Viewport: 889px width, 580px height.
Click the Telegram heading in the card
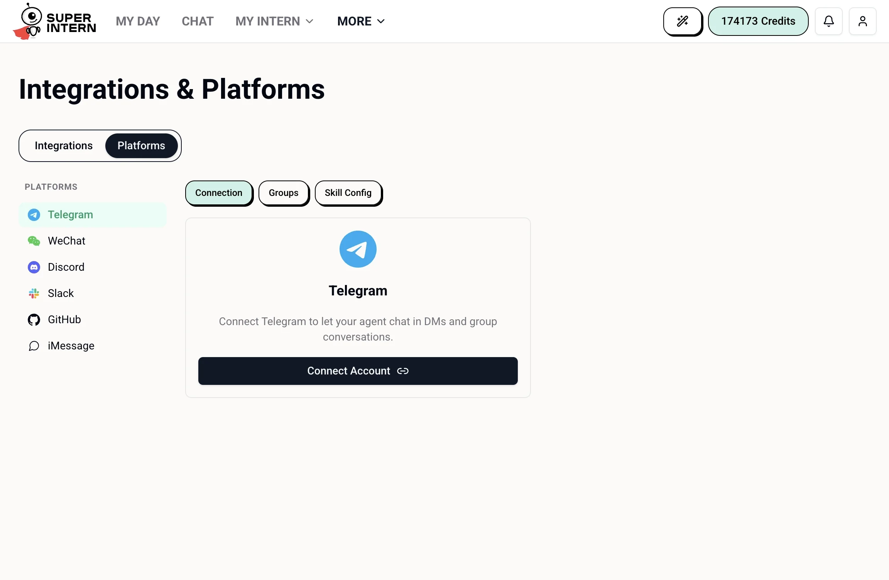pyautogui.click(x=358, y=291)
